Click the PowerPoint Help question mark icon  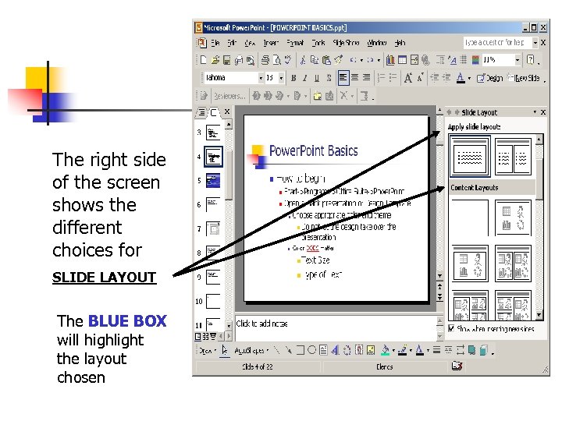531,60
